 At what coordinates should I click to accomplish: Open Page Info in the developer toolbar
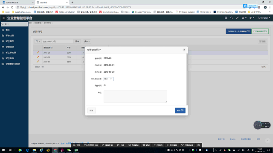point(158,145)
